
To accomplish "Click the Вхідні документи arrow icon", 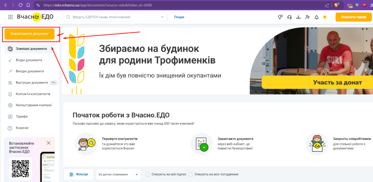I will point(10,60).
